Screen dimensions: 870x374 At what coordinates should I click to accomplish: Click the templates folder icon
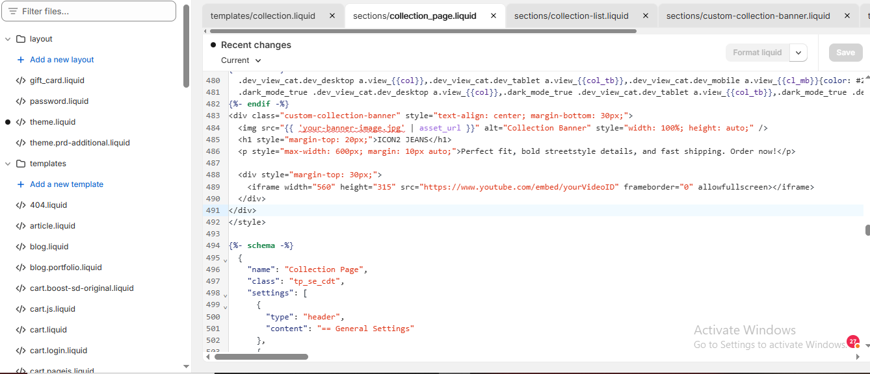click(x=21, y=164)
